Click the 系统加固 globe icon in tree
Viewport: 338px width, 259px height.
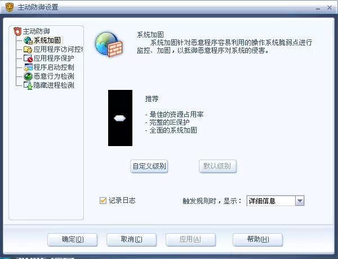click(x=28, y=40)
